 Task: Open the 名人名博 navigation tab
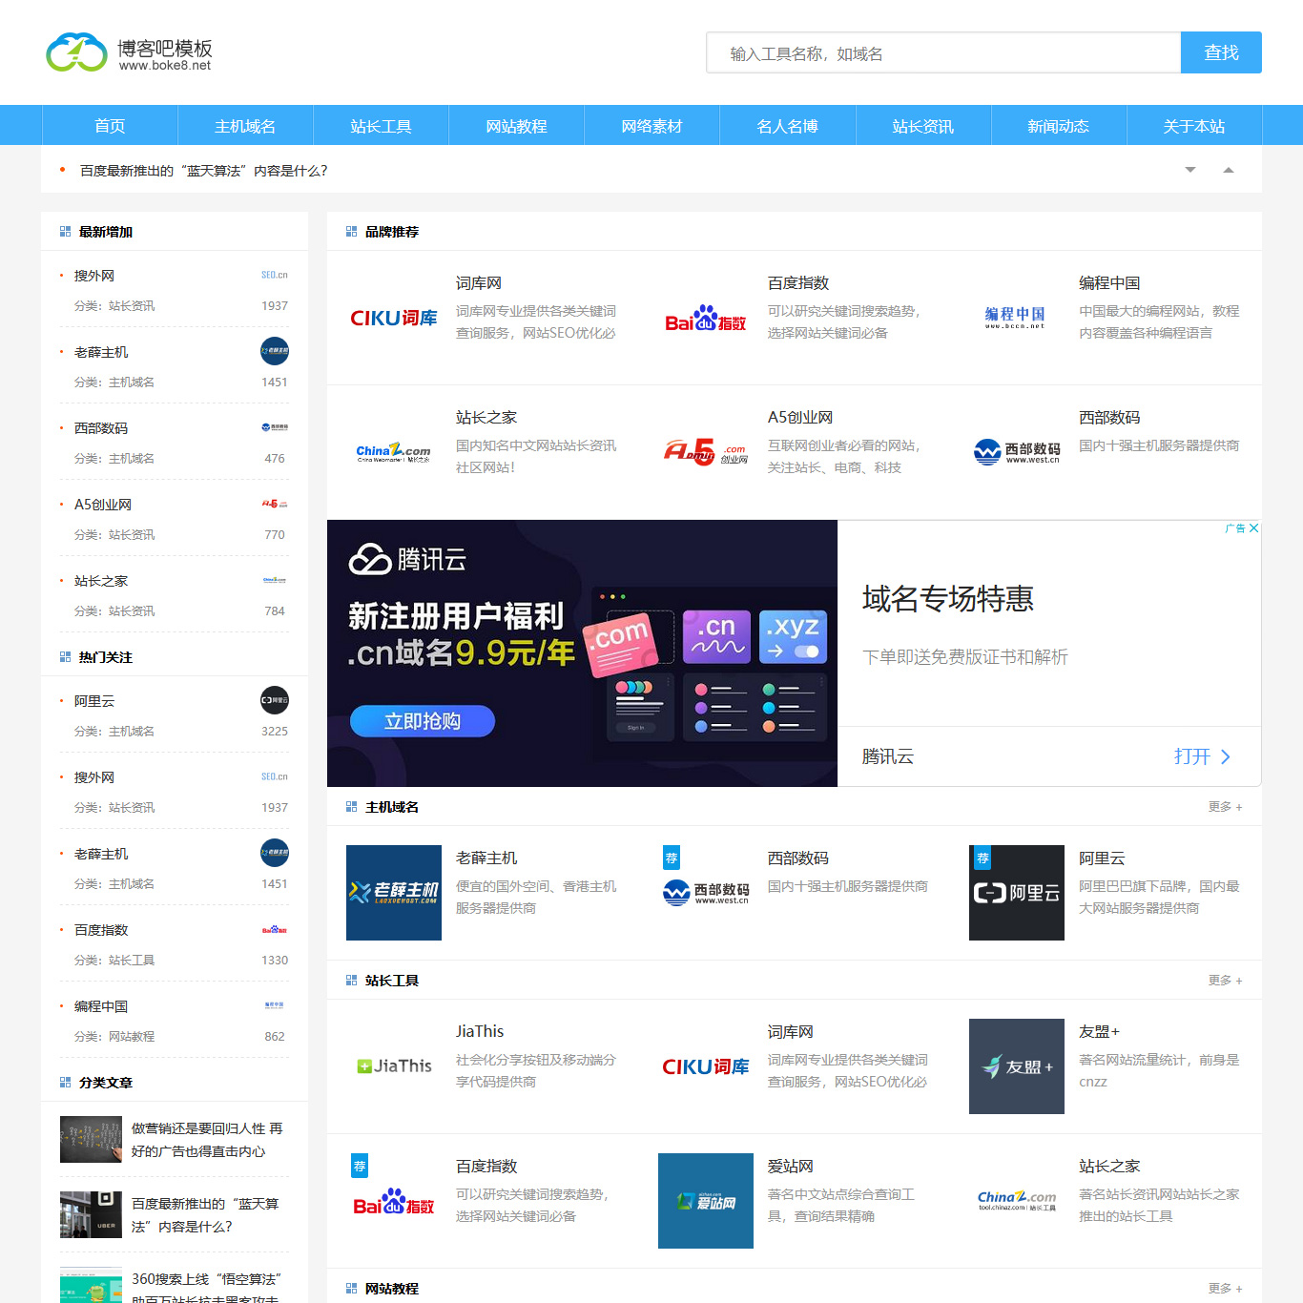[787, 126]
